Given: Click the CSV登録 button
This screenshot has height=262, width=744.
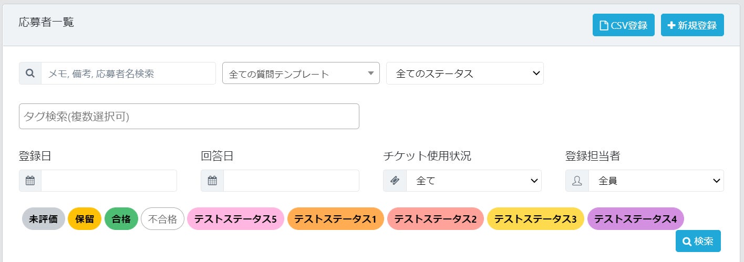Looking at the screenshot, I should tap(623, 25).
